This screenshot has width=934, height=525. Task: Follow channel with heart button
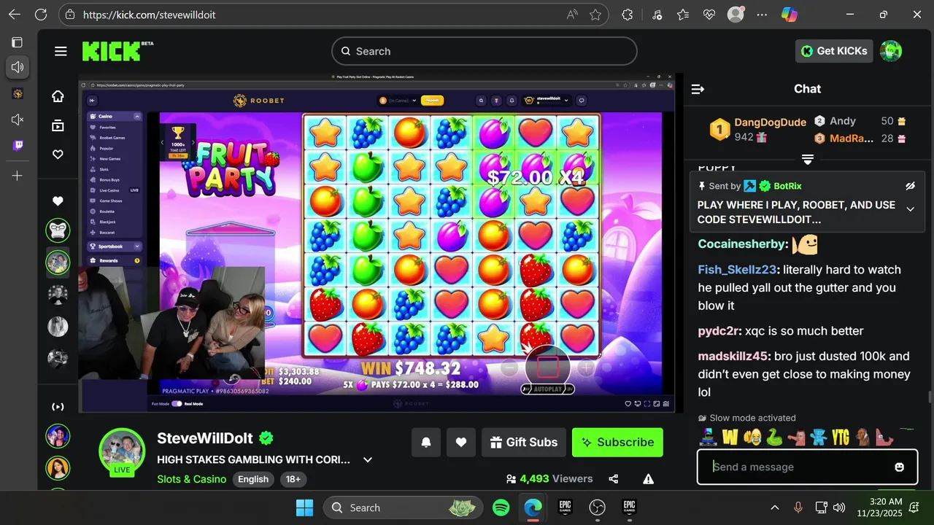click(461, 442)
